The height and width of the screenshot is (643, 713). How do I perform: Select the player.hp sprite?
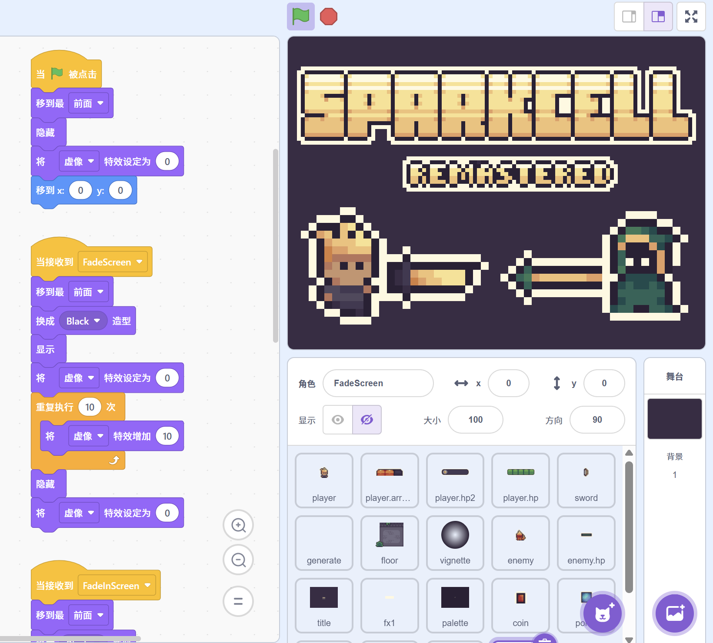tap(521, 481)
